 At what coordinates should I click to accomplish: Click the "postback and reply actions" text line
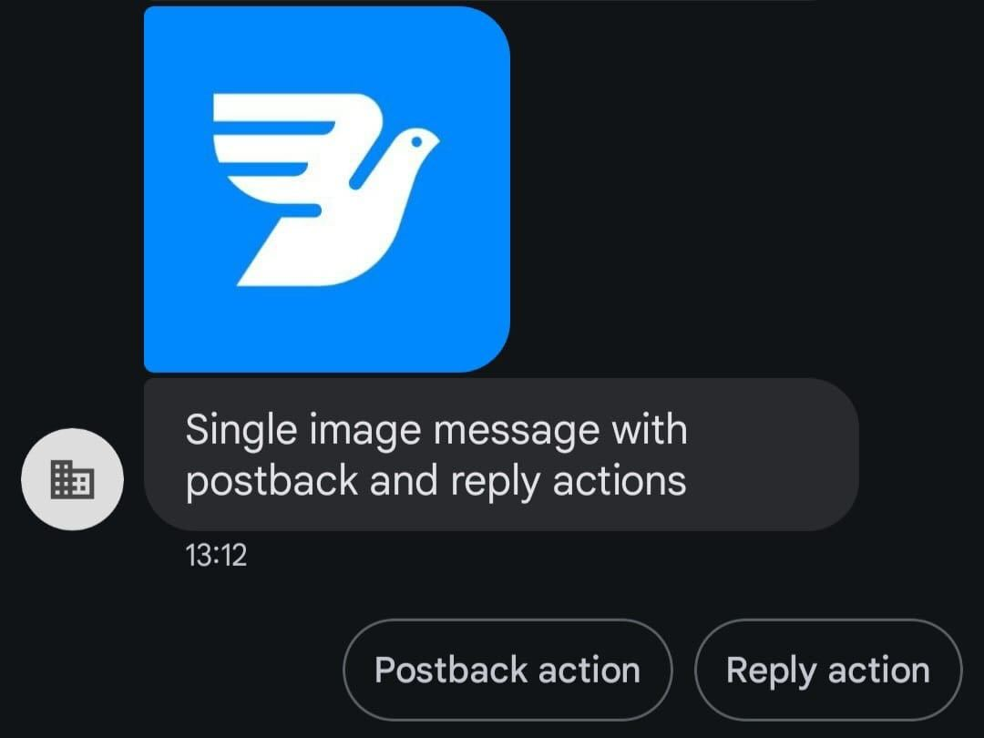[x=436, y=482]
